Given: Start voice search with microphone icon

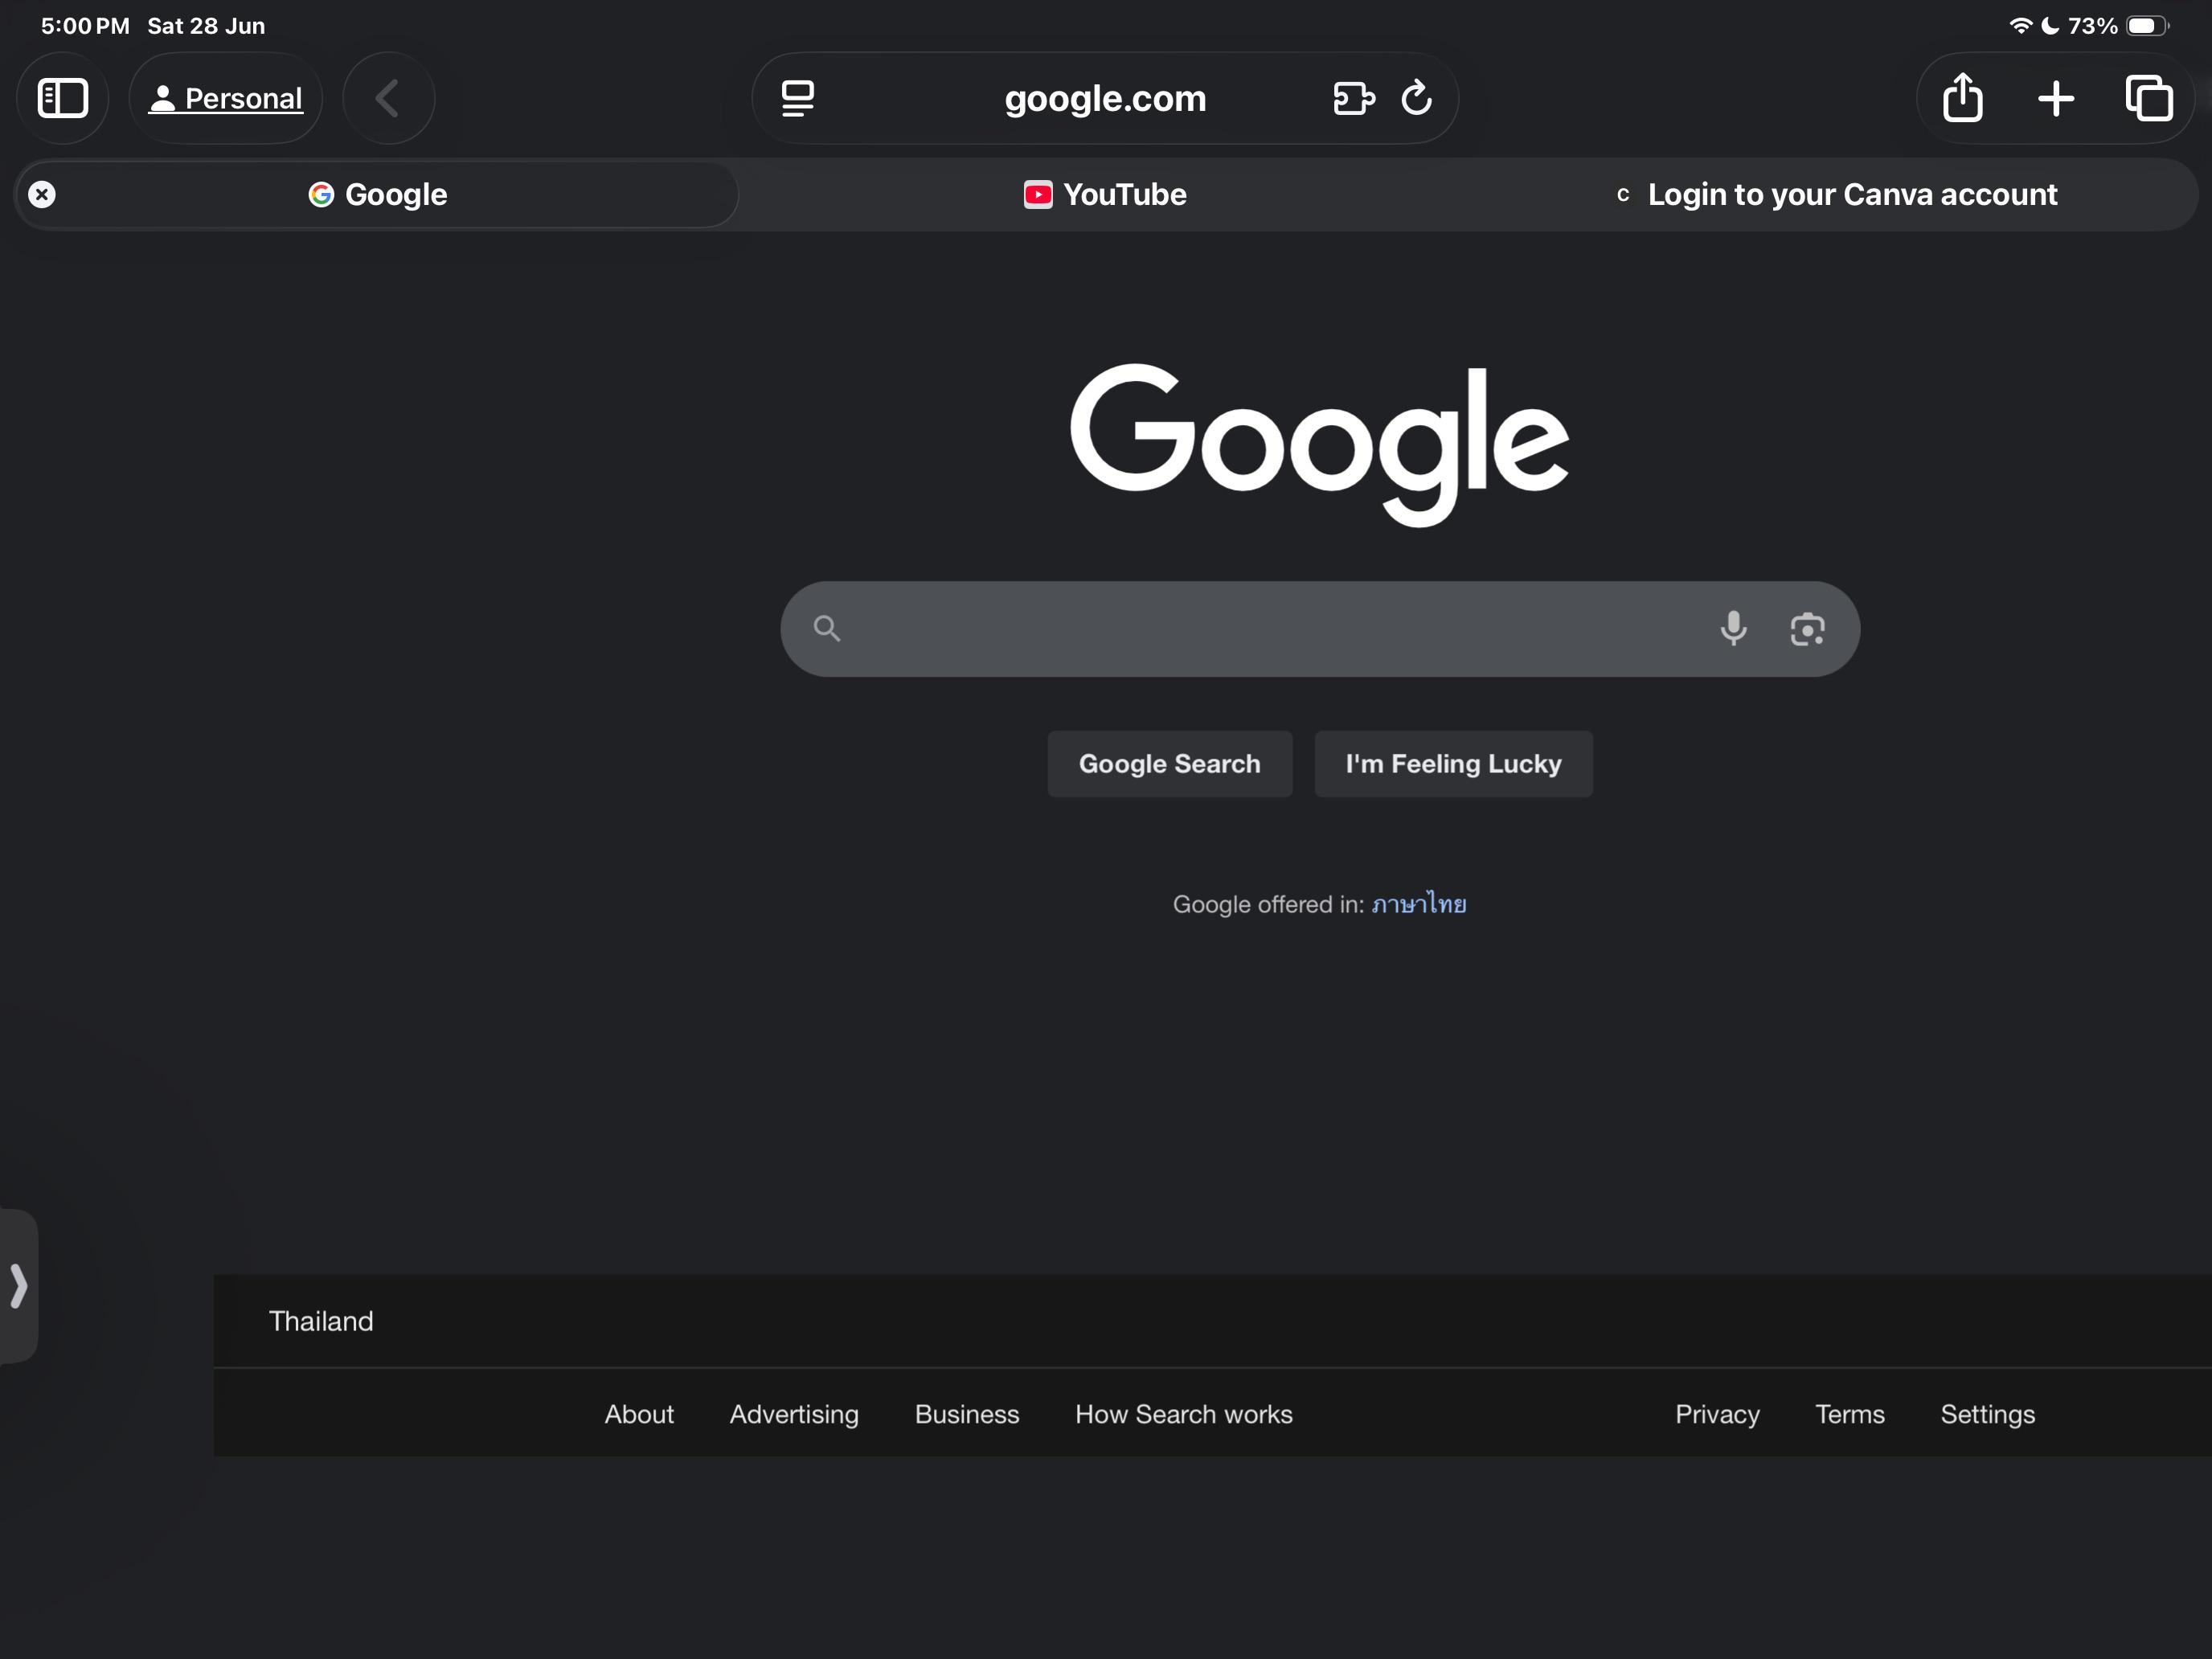Looking at the screenshot, I should tap(1733, 629).
